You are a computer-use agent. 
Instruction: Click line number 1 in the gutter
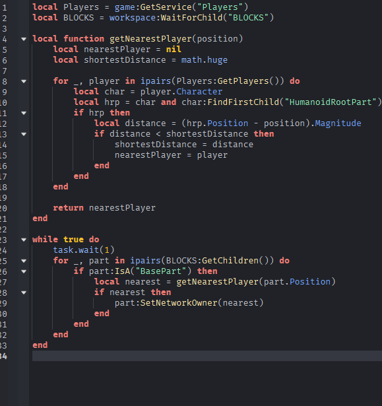(x=5, y=7)
